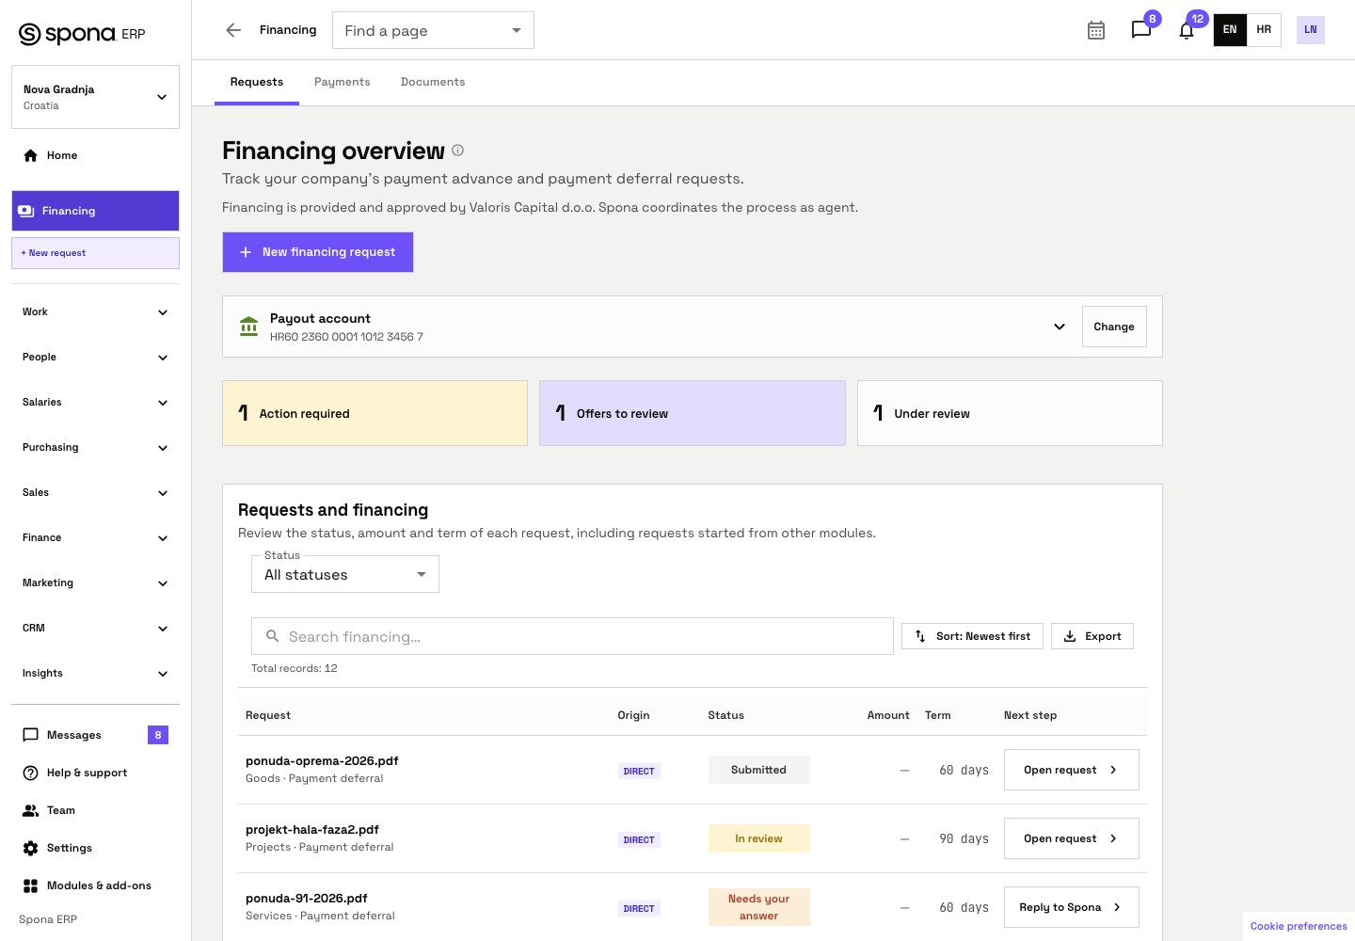
Task: Open the Nova Gradnja company selector
Action: pyautogui.click(x=95, y=97)
